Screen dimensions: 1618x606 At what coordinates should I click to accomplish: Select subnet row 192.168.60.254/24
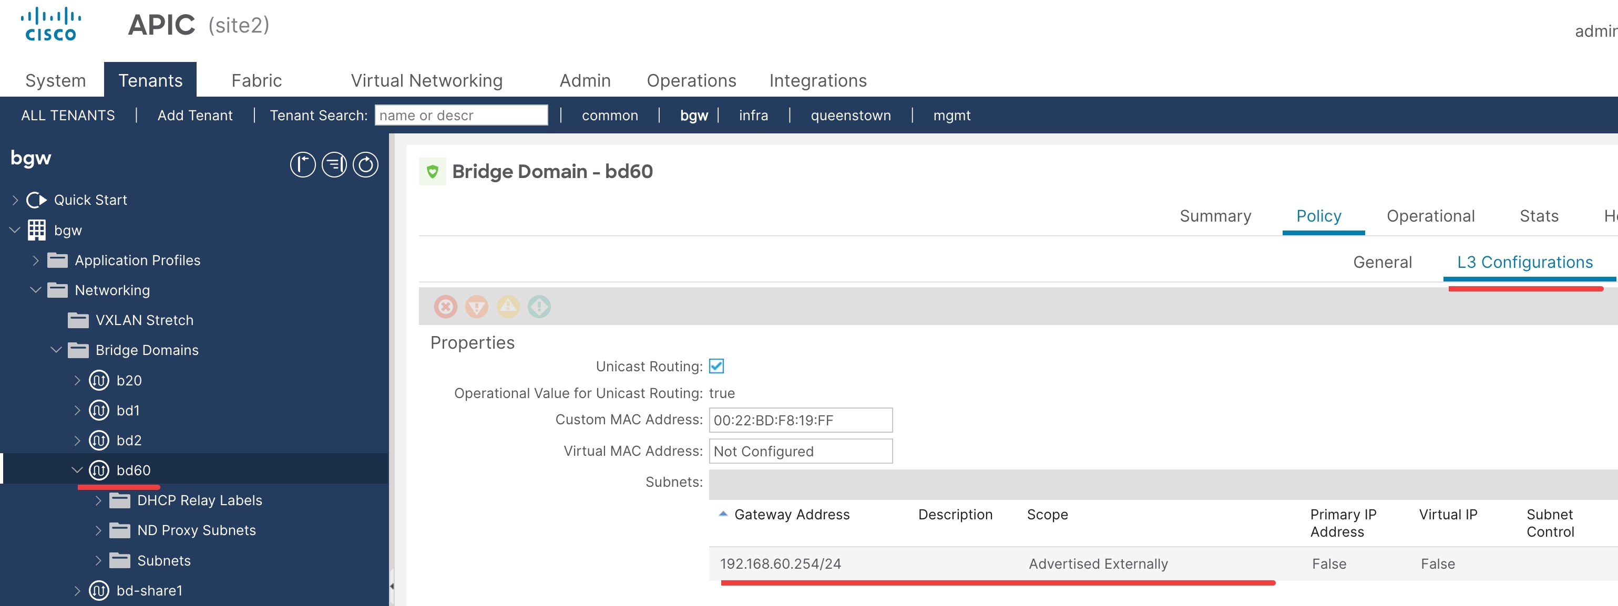[x=1163, y=563]
